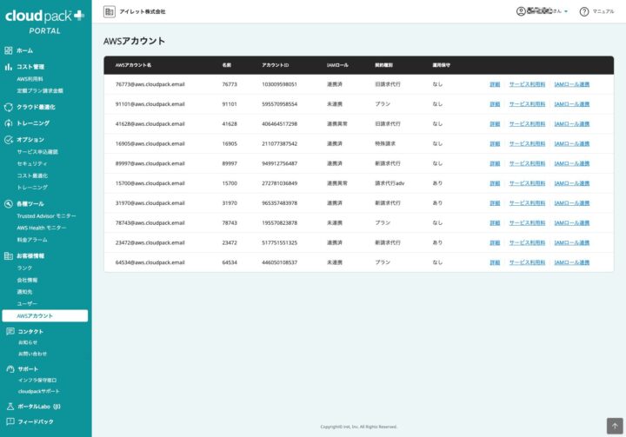This screenshot has height=437, width=626.
Task: Click the 各種ツール wrench icon
Action: coord(9,204)
